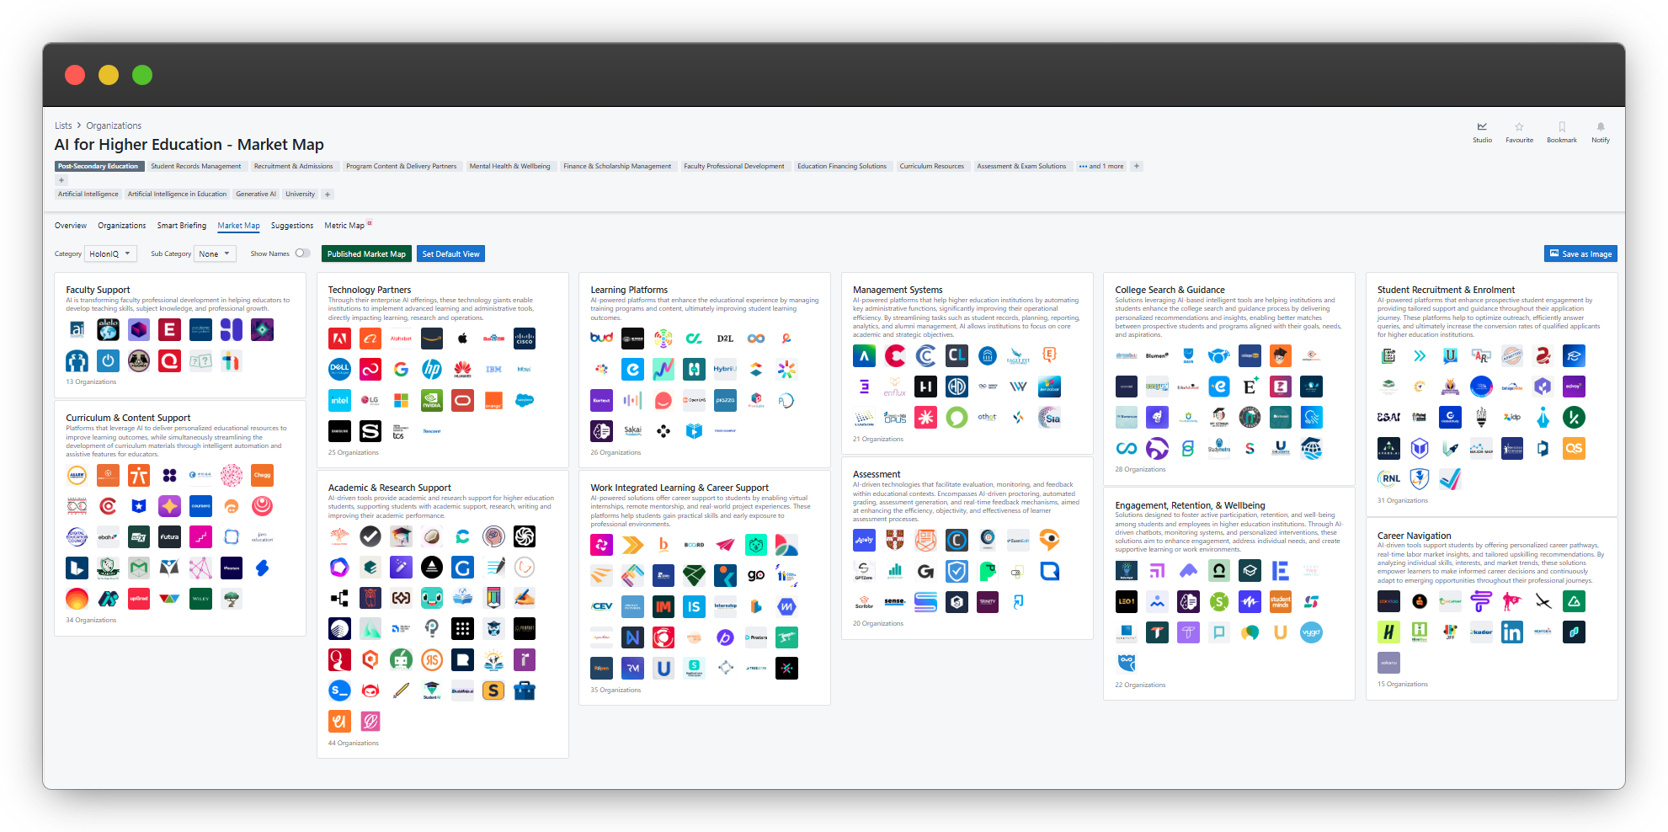
Task: Select the Google logo tile
Action: [x=401, y=369]
